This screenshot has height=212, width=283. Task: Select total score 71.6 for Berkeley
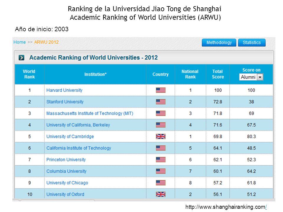[x=218, y=125]
